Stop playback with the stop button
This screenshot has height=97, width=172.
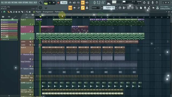coord(54,3)
